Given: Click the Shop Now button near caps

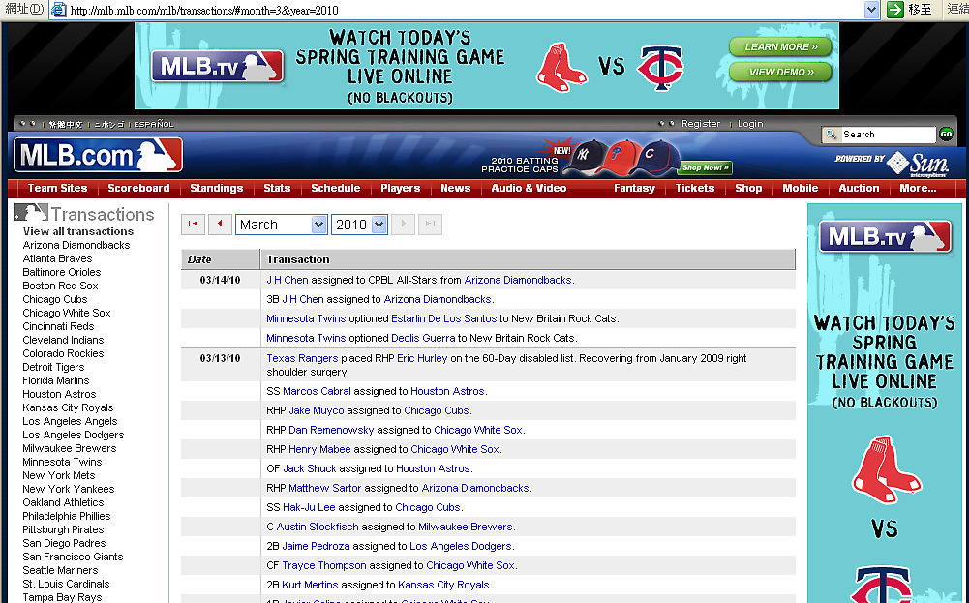Looking at the screenshot, I should pyautogui.click(x=706, y=167).
